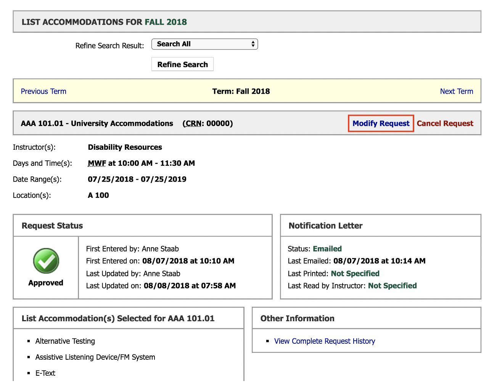Open View Complete Request History
Screen dimensions: 486x386
[x=325, y=341]
